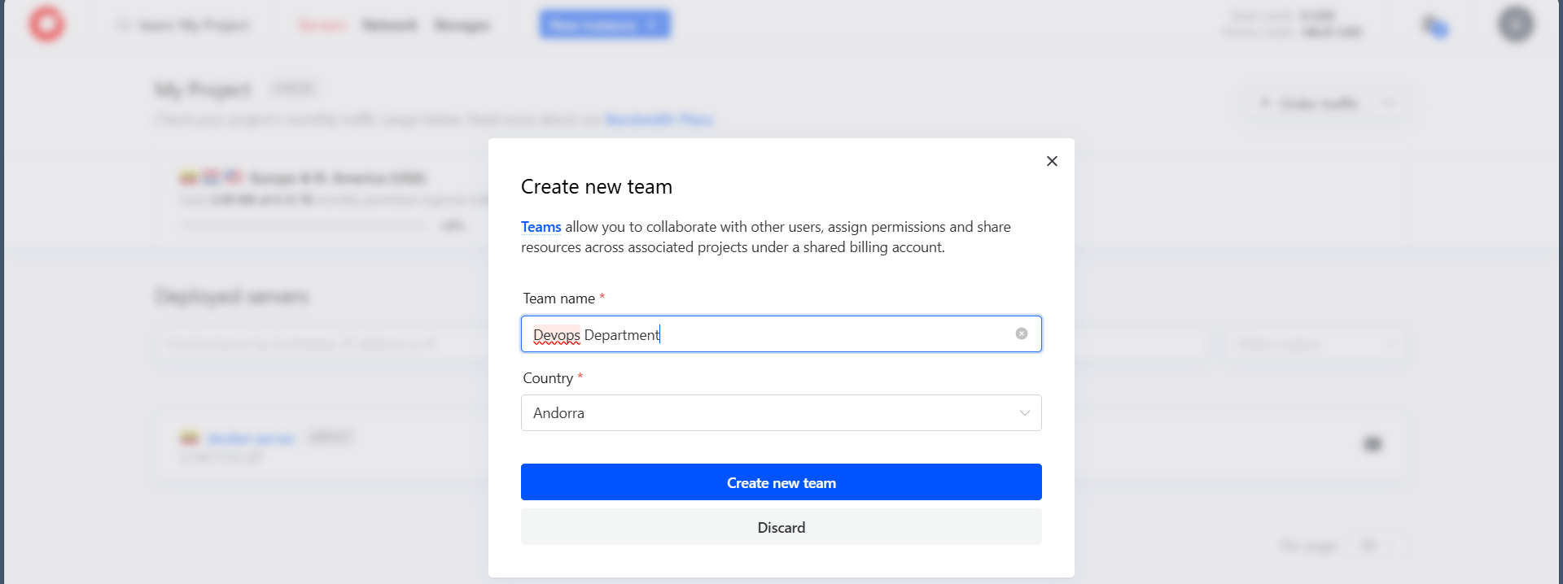Open the blue chat bubbles icon
Image resolution: width=1563 pixels, height=584 pixels.
(1434, 27)
